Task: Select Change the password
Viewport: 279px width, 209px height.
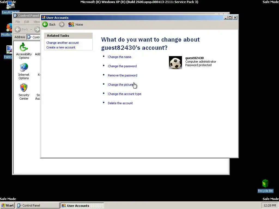Action: (x=122, y=66)
